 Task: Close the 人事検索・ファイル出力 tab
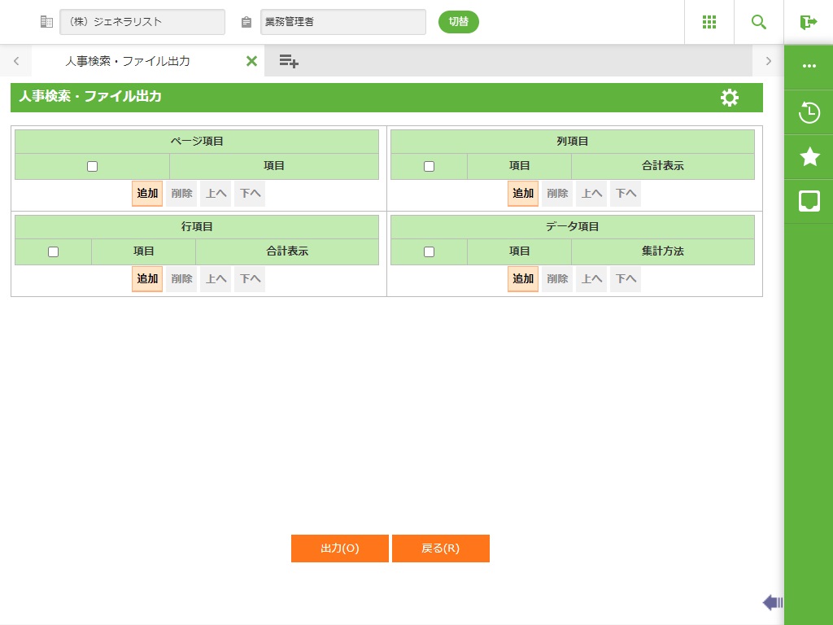pos(251,61)
